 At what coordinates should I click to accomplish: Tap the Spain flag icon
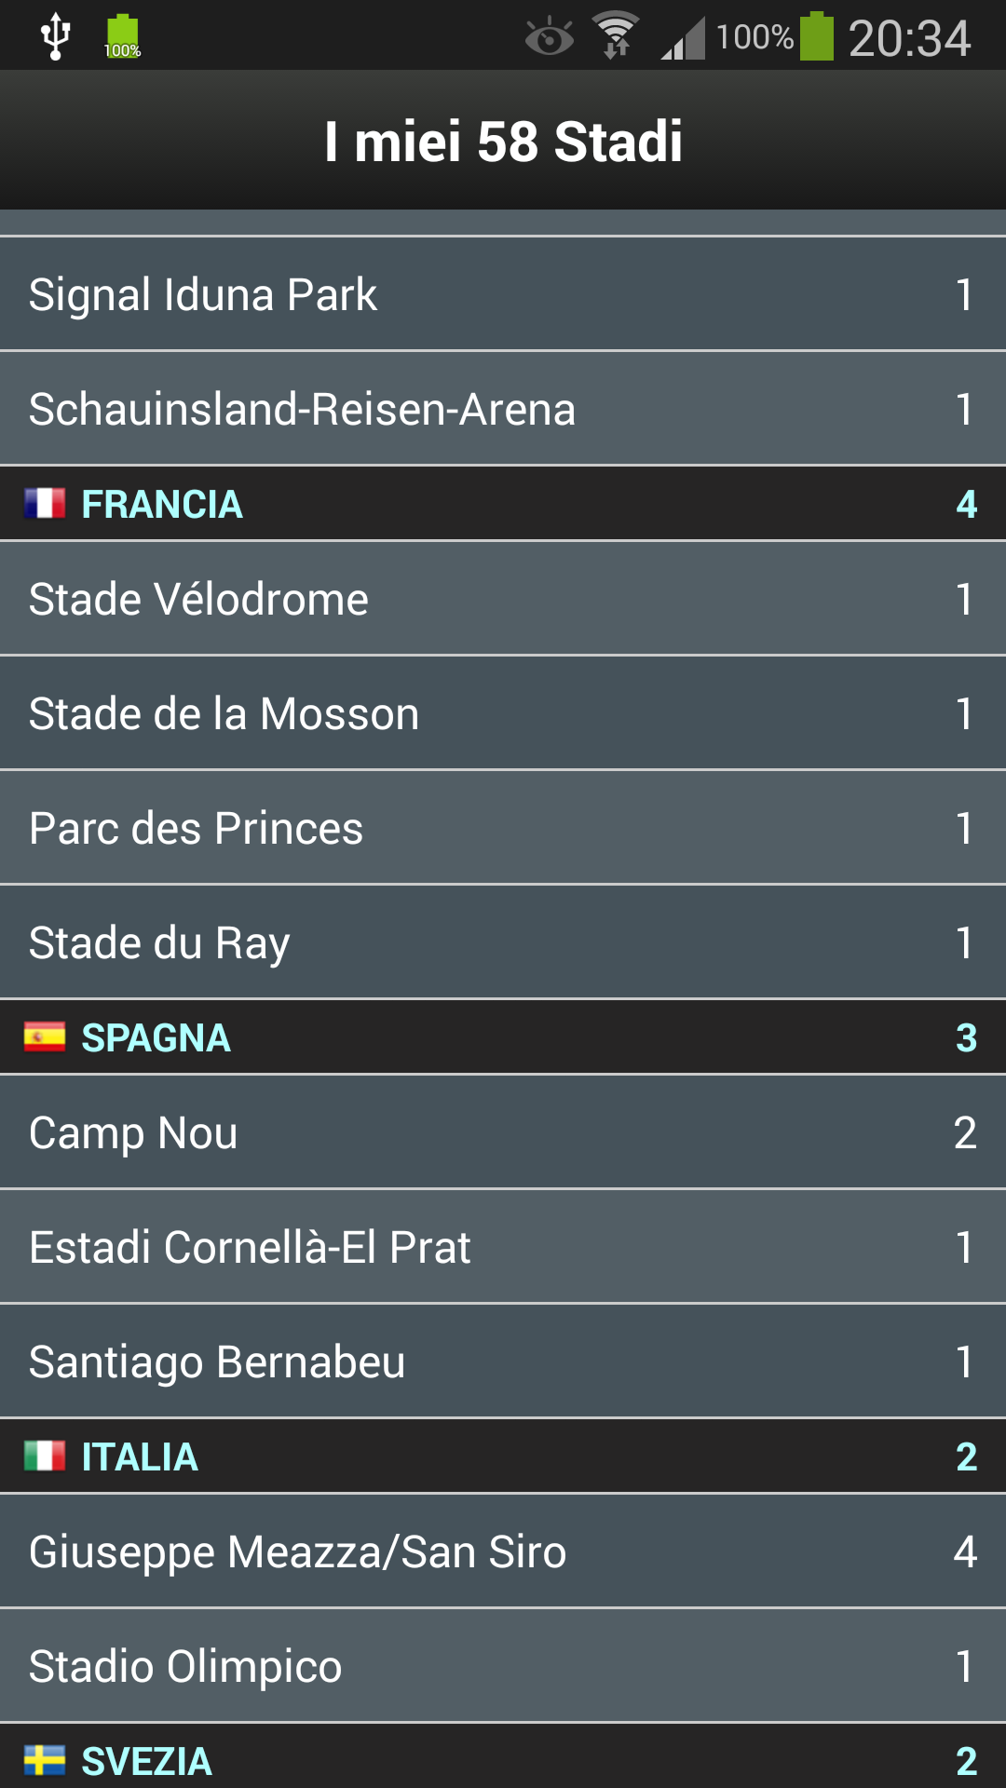pos(45,1036)
